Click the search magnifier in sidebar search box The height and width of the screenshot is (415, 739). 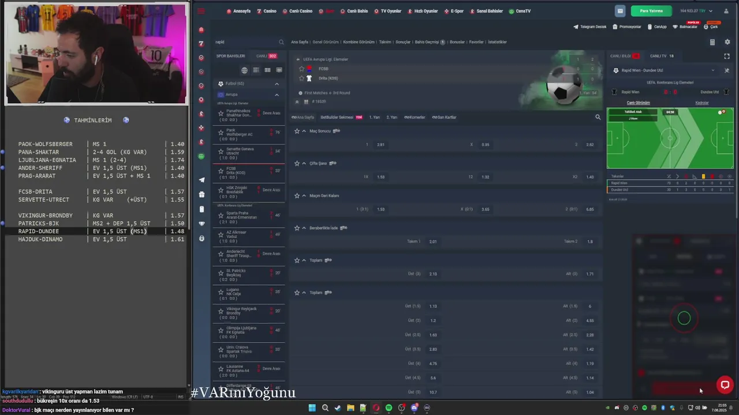(281, 42)
